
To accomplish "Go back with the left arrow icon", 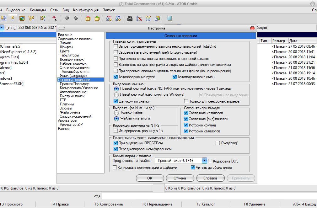I will tap(67, 19).
